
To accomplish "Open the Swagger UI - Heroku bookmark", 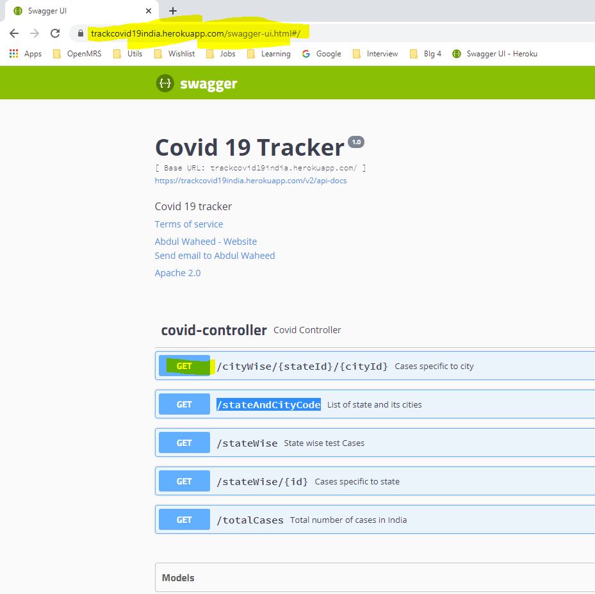I will tap(495, 54).
